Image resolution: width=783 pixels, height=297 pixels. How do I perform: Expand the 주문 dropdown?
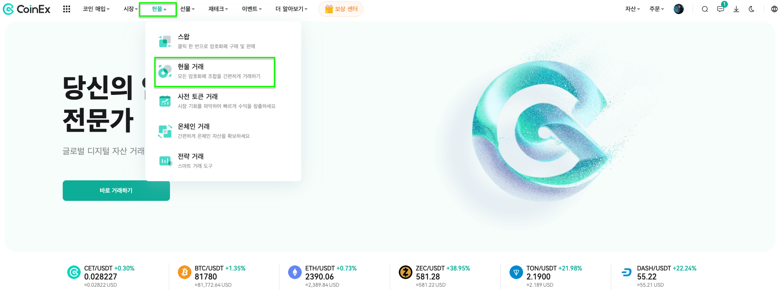click(656, 9)
